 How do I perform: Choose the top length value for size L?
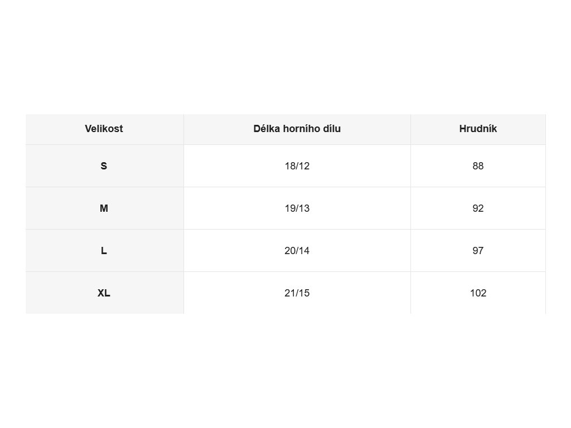pyautogui.click(x=297, y=251)
